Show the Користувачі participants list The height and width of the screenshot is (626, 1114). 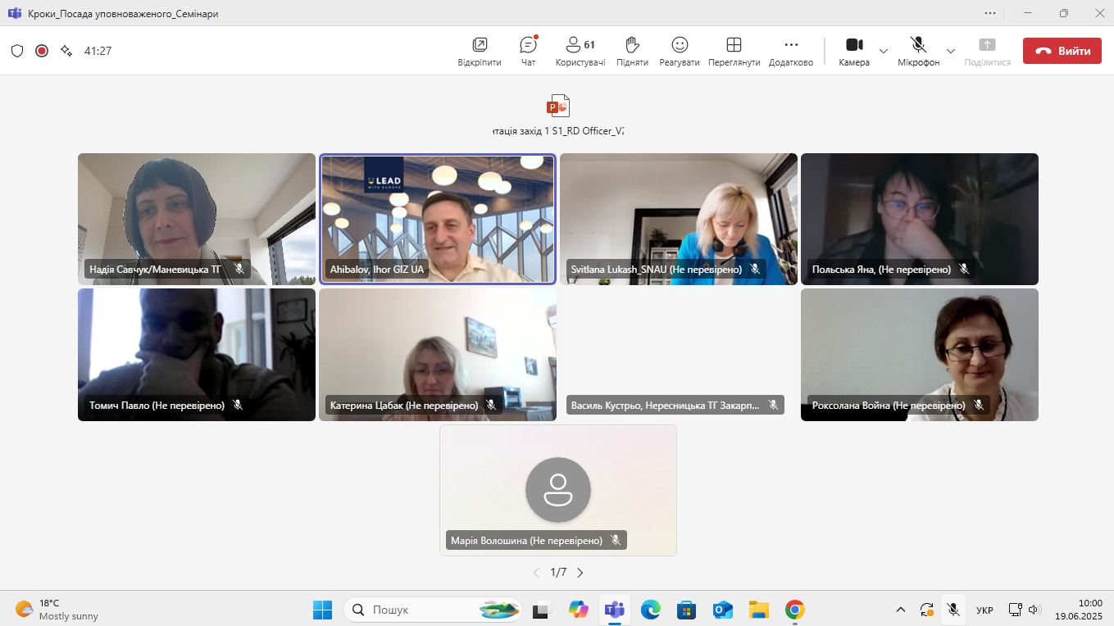(580, 51)
